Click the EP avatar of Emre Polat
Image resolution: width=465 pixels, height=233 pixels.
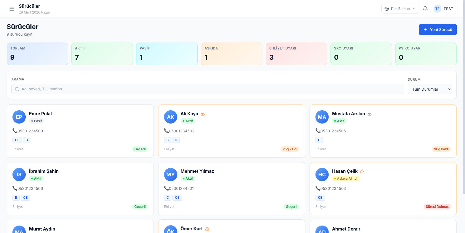tap(19, 117)
